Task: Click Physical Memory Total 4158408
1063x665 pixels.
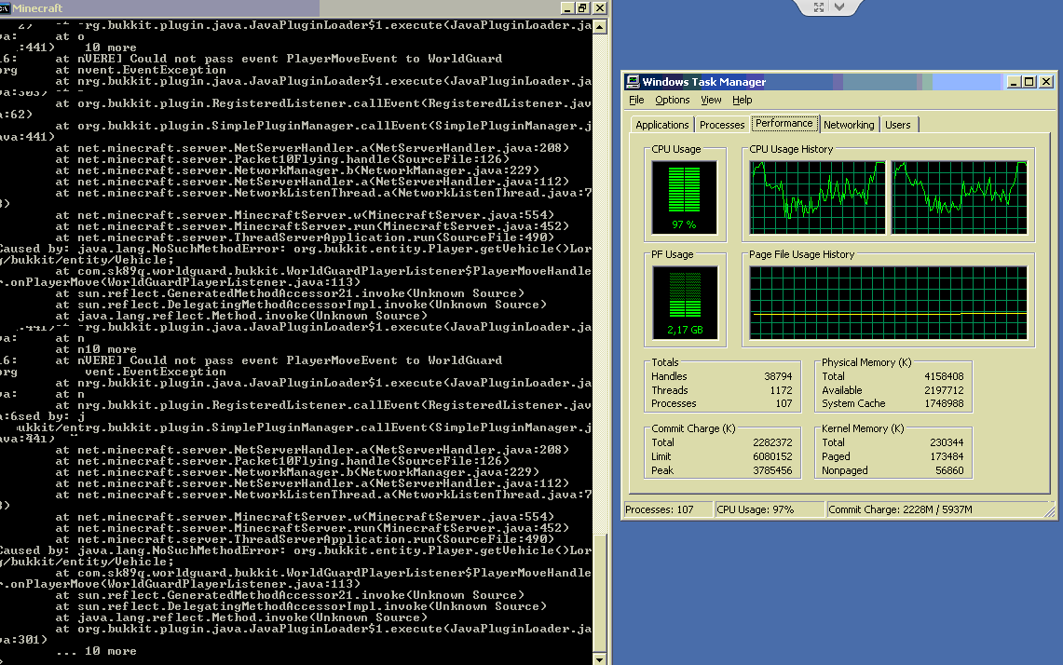Action: 944,377
